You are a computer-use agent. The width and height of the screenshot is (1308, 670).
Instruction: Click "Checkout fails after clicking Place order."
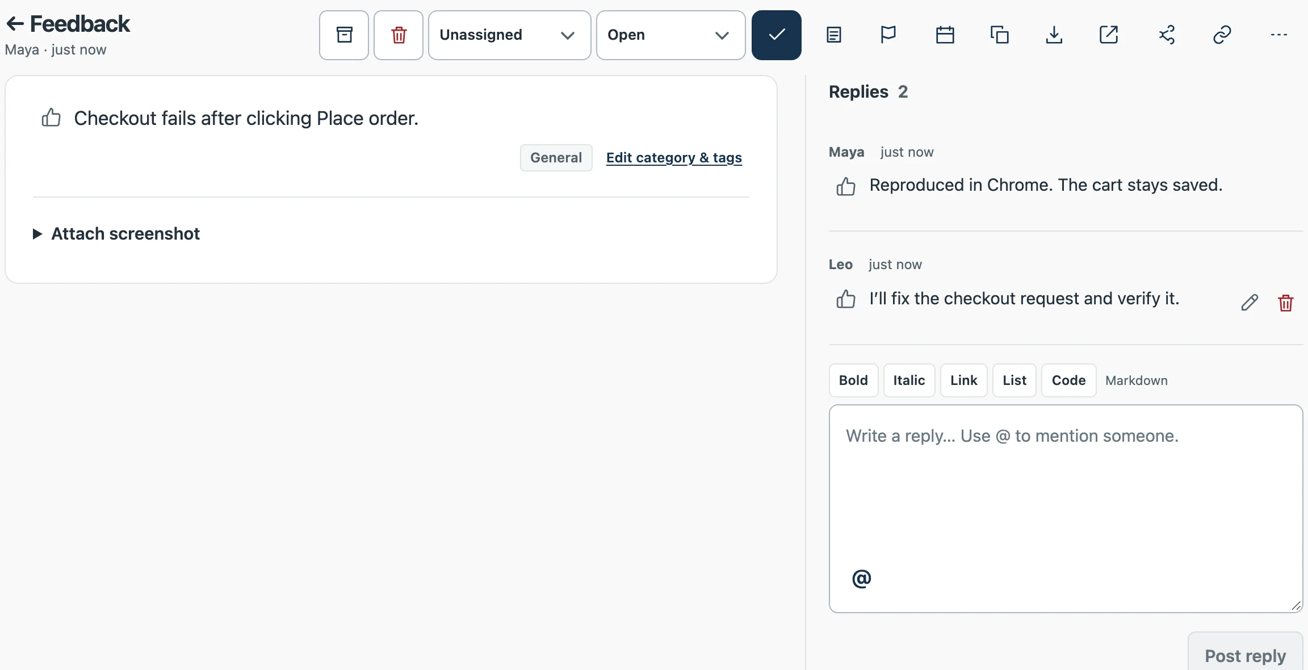pos(246,118)
